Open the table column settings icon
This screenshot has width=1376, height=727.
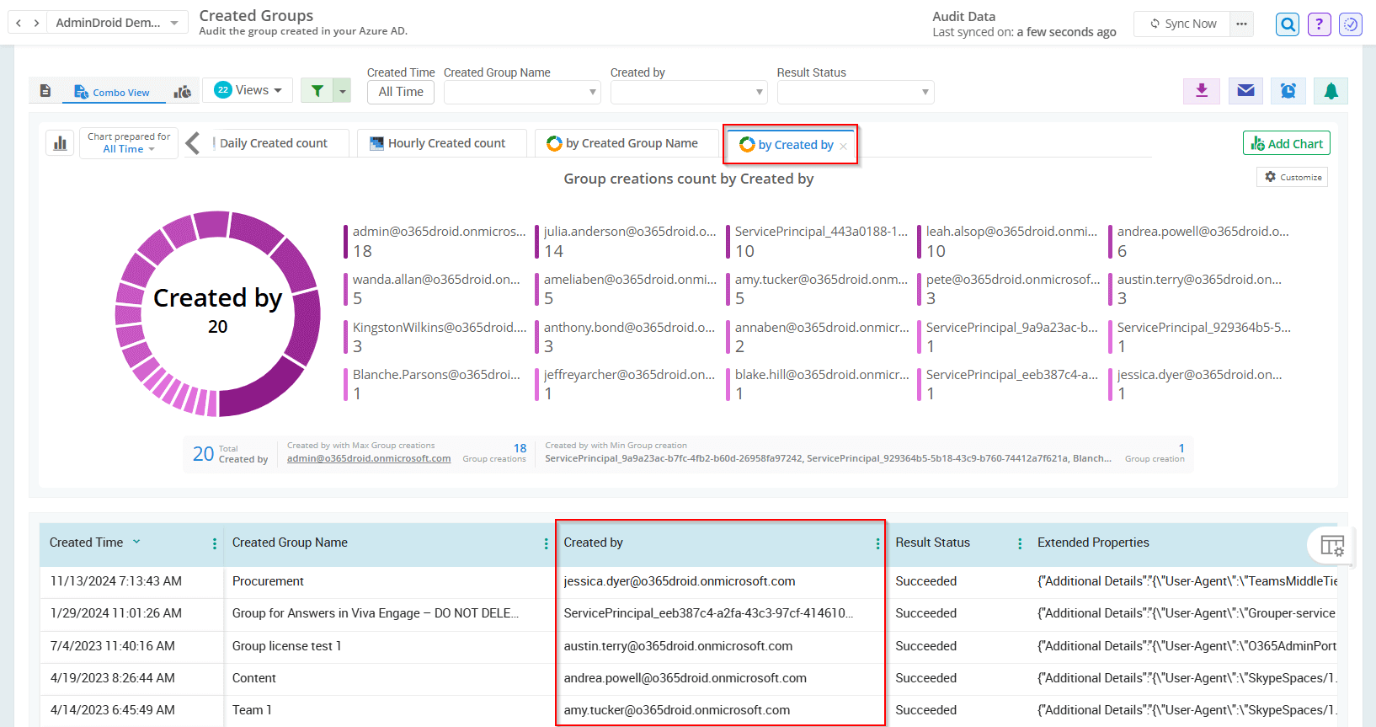1332,546
